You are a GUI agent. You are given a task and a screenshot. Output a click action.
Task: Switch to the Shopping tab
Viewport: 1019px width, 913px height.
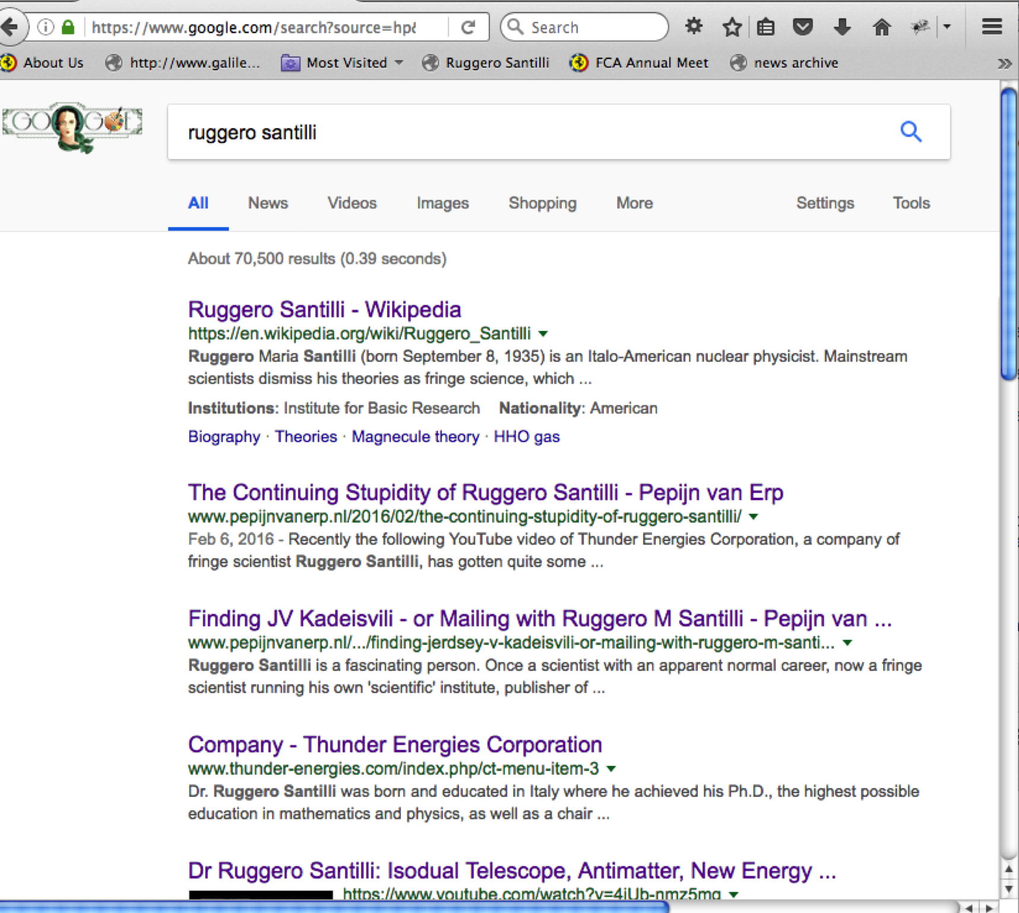pos(542,203)
